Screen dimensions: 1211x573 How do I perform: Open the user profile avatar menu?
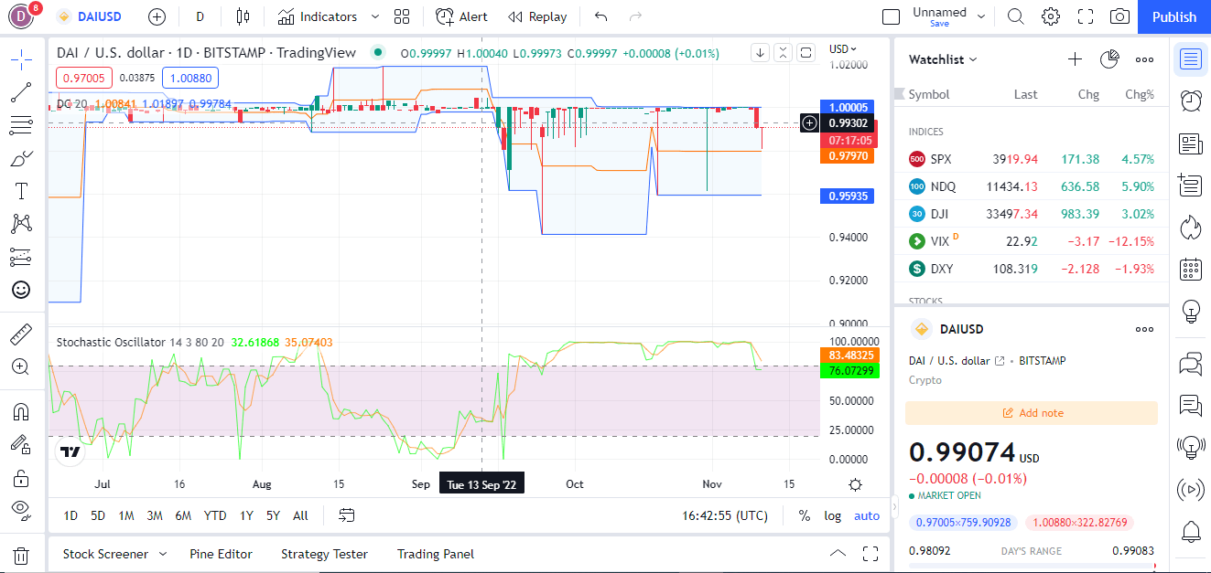pyautogui.click(x=21, y=16)
